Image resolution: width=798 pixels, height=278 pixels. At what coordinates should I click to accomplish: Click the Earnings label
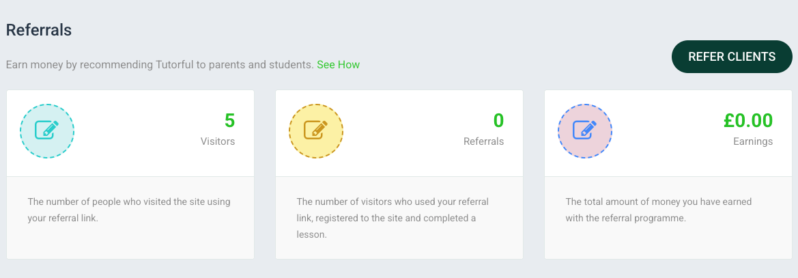[753, 141]
